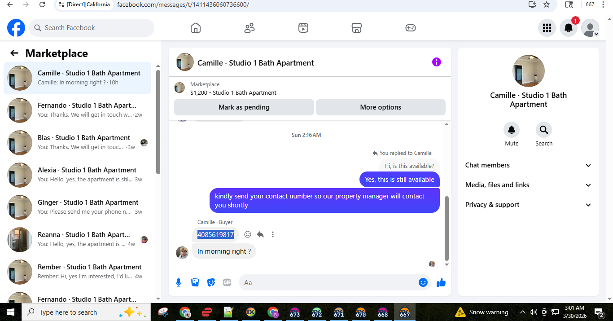
Task: Go to the Home feed icon
Action: pos(196,28)
